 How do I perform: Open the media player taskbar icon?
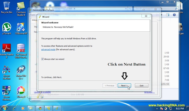23,108
